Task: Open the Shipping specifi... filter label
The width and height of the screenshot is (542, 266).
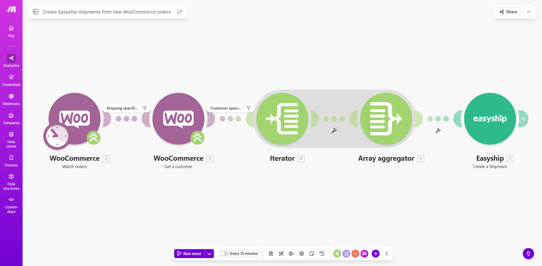Action: click(122, 108)
